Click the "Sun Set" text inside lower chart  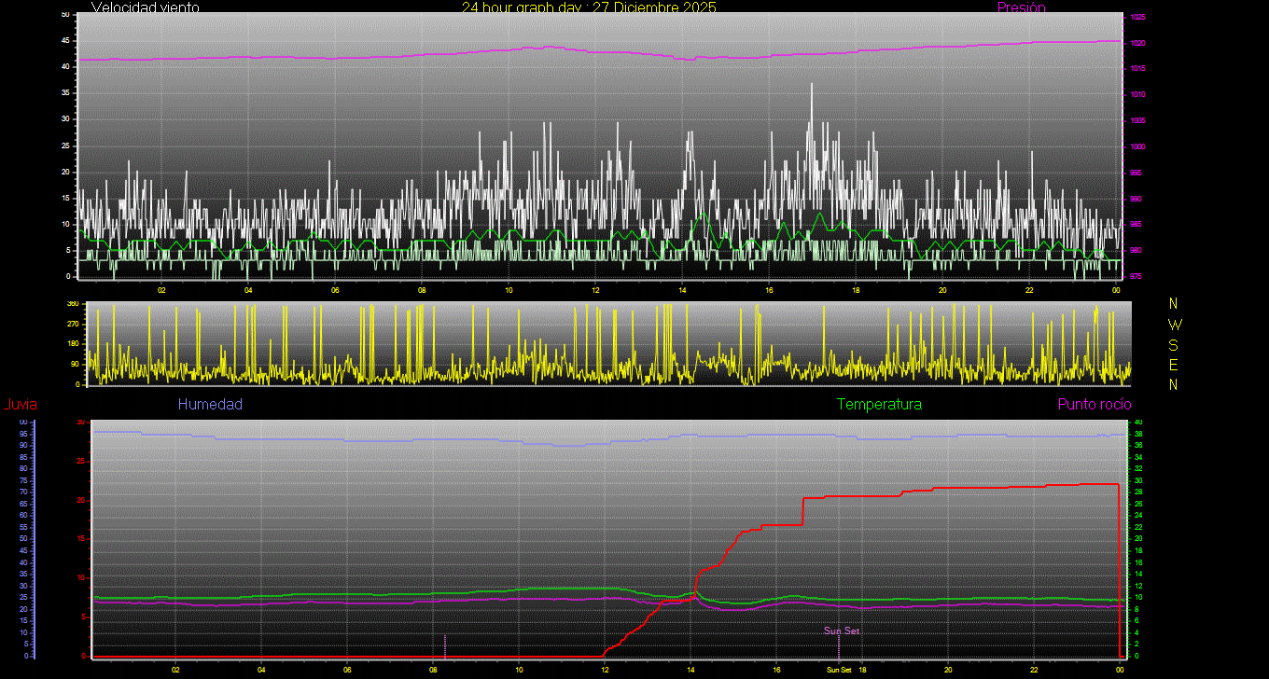coord(841,631)
